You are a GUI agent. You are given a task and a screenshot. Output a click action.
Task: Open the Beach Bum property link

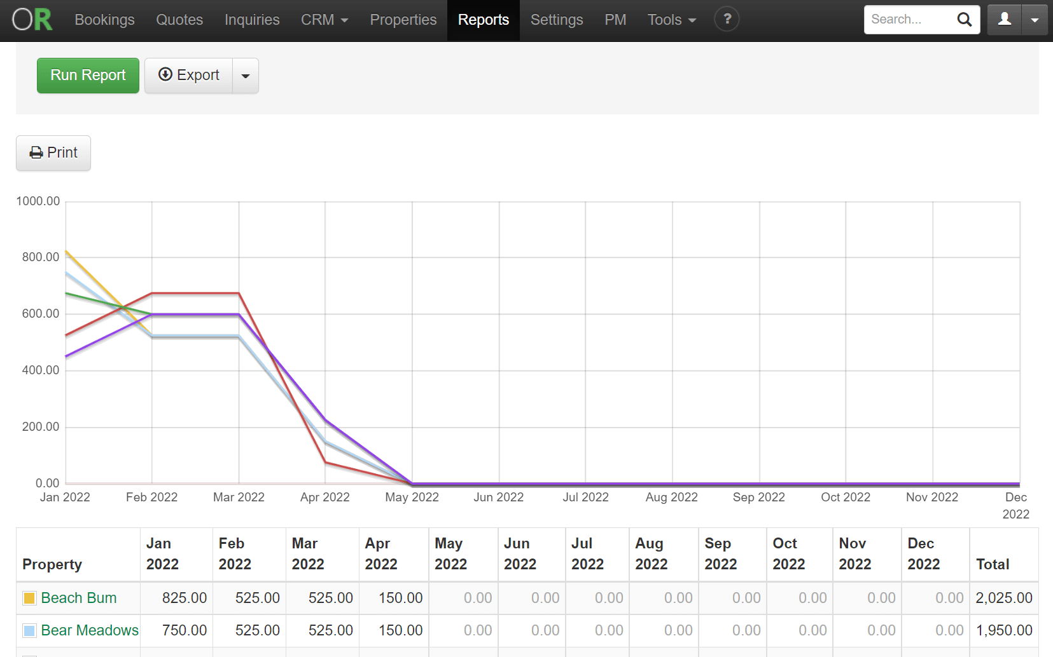pos(79,598)
